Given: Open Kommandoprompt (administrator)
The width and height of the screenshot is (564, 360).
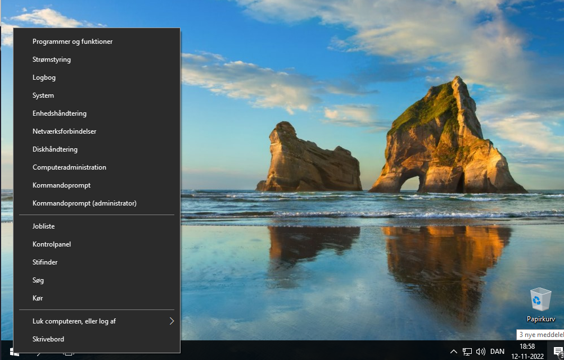Looking at the screenshot, I should click(x=84, y=203).
